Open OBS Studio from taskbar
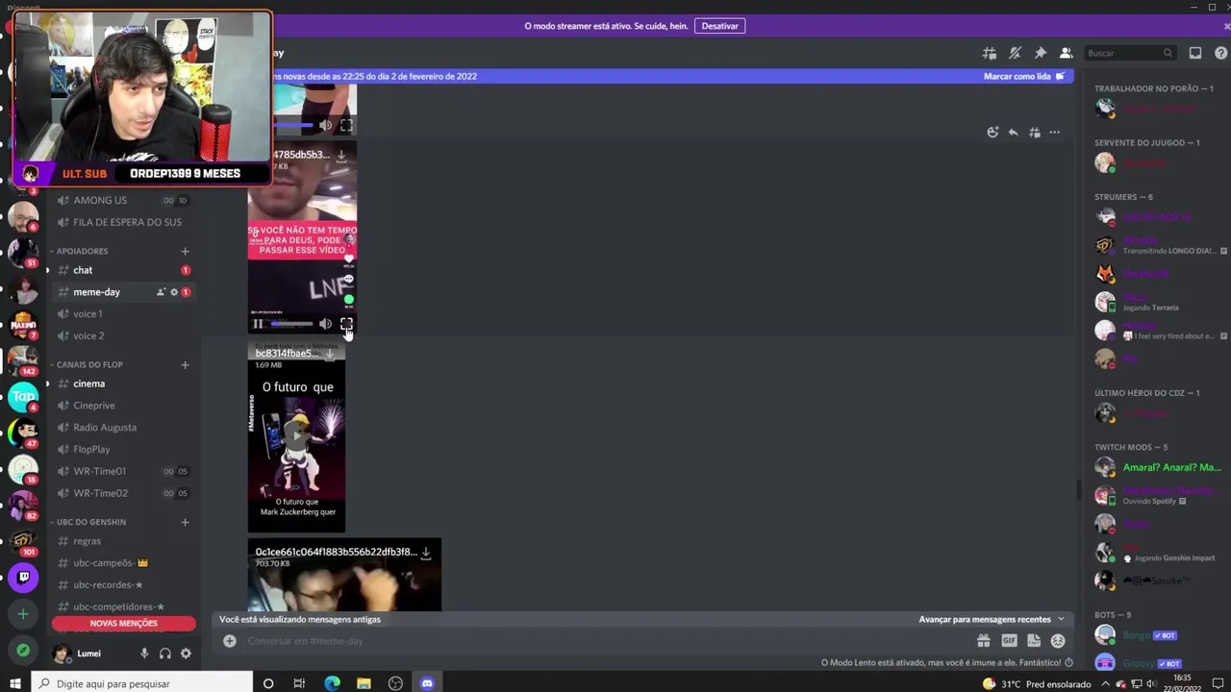Viewport: 1231px width, 692px height. pyautogui.click(x=395, y=683)
